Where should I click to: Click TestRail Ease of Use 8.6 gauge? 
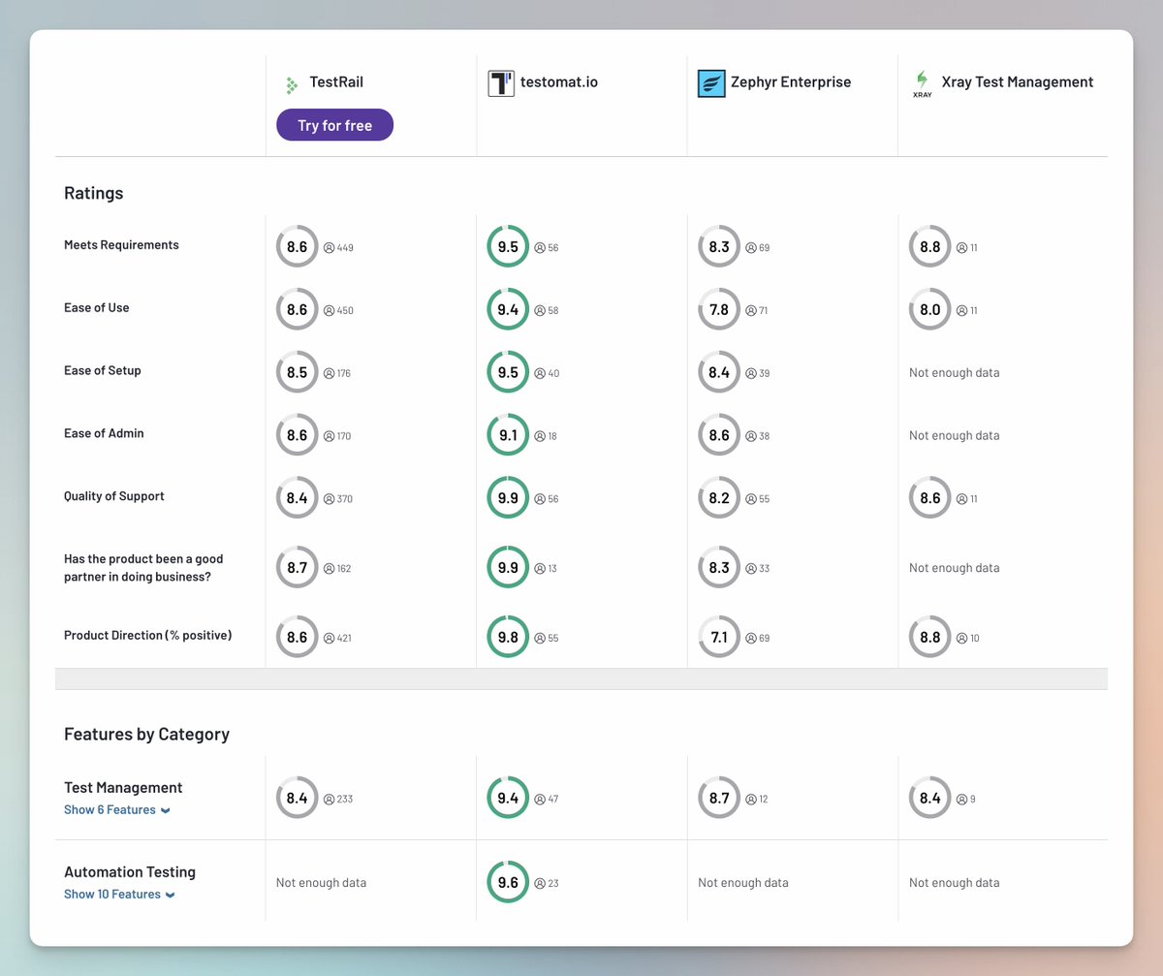click(297, 310)
